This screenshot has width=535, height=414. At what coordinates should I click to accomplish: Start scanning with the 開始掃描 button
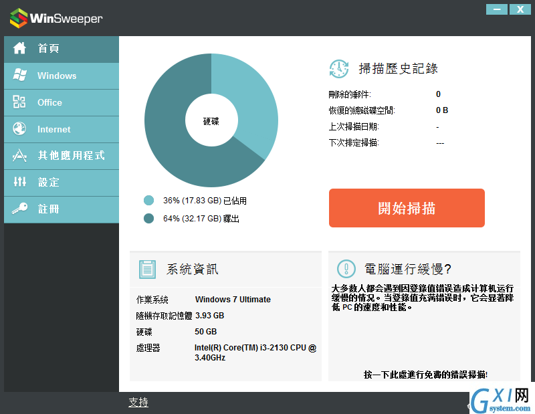407,208
